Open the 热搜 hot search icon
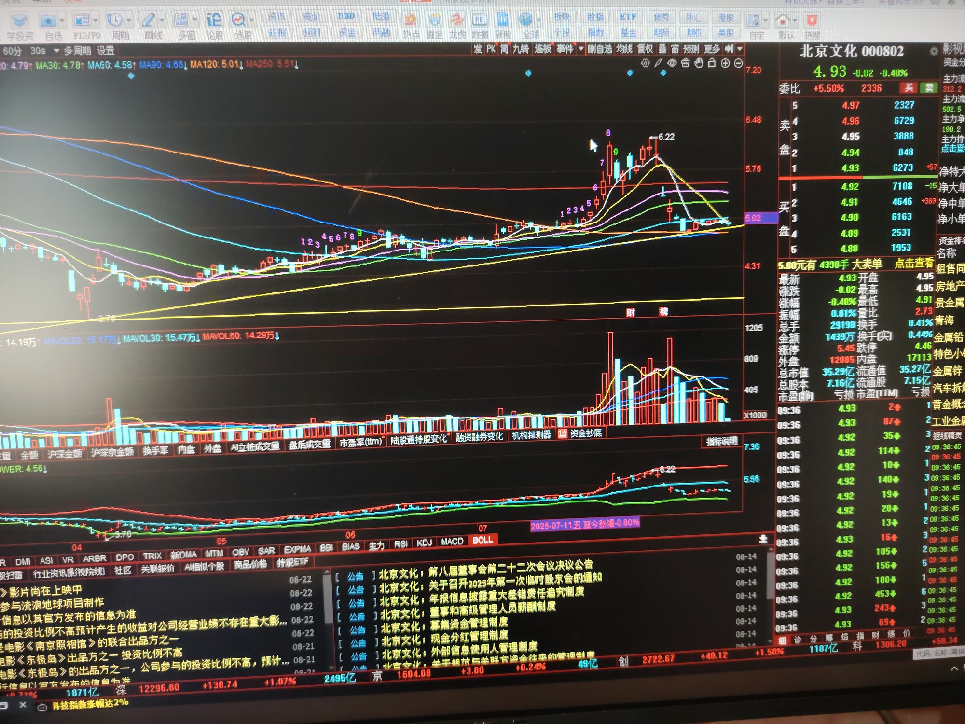The width and height of the screenshot is (965, 724). (x=812, y=21)
